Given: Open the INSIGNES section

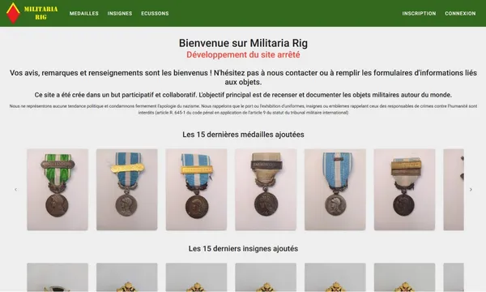Looking at the screenshot, I should (x=120, y=13).
